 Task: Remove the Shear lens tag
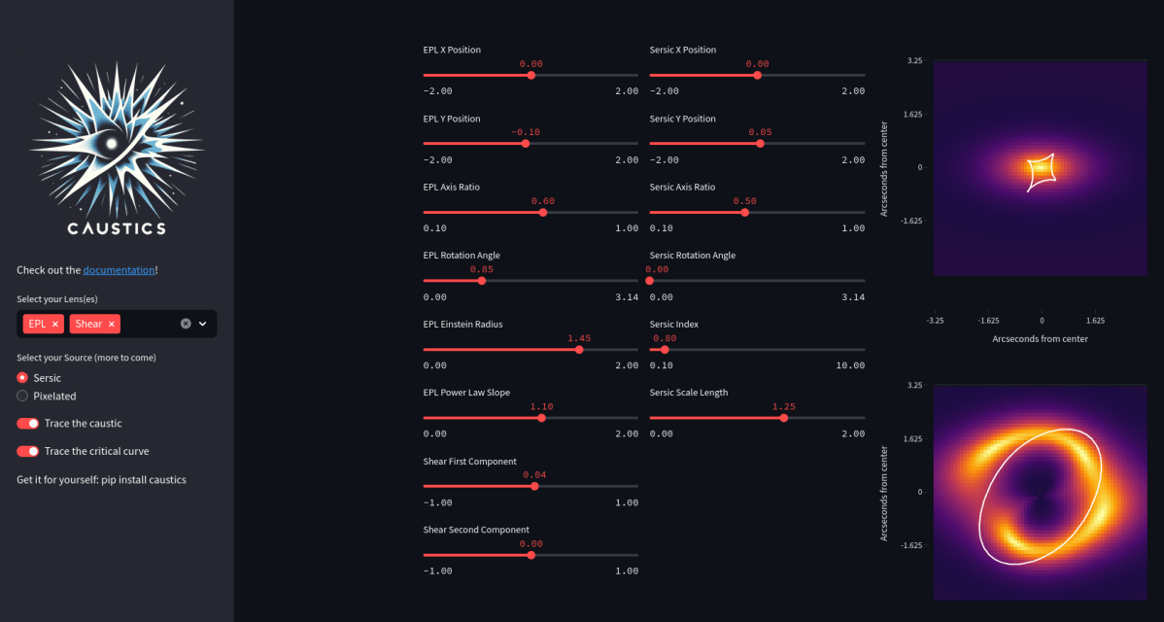tap(112, 324)
